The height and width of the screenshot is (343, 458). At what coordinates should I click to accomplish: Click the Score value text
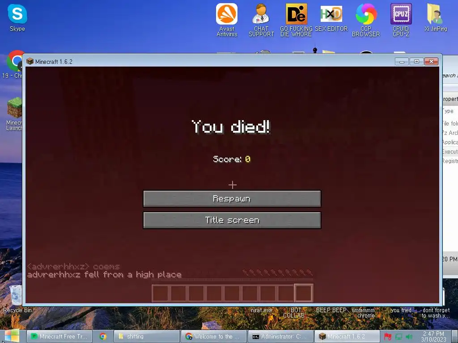(x=248, y=159)
